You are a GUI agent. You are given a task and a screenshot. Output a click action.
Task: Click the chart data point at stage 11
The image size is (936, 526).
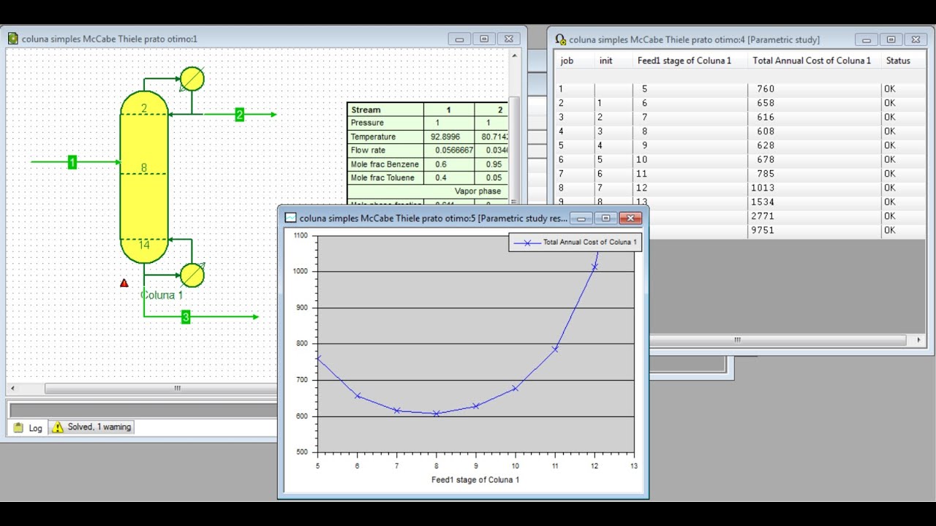(555, 349)
